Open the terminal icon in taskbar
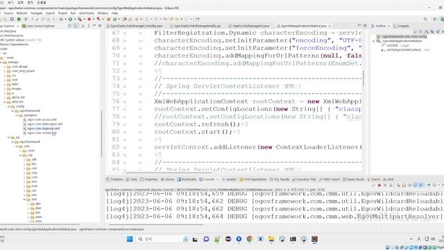The height and width of the screenshot is (250, 444). point(293,239)
